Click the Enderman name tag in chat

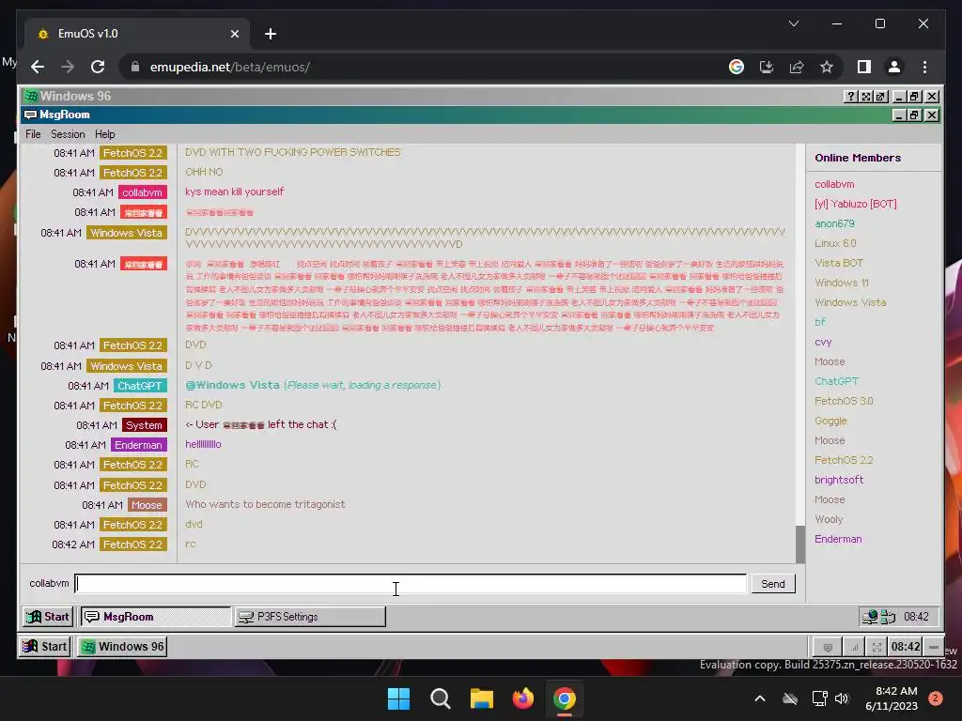pos(139,445)
